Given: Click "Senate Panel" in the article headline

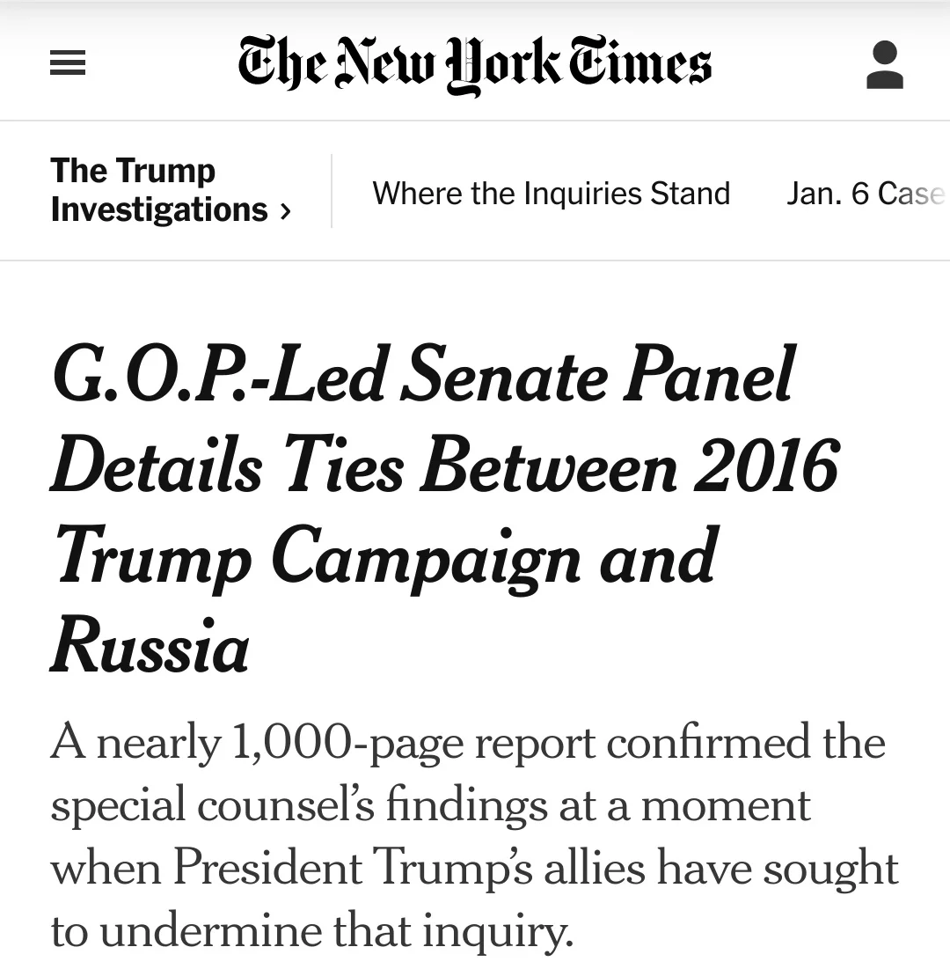Looking at the screenshot, I should (x=601, y=373).
